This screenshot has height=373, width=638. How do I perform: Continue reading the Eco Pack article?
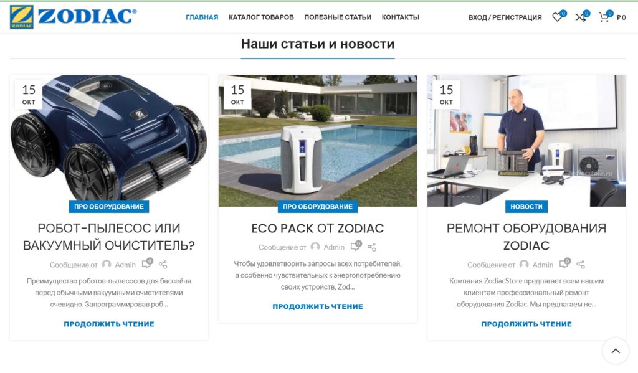[318, 307]
